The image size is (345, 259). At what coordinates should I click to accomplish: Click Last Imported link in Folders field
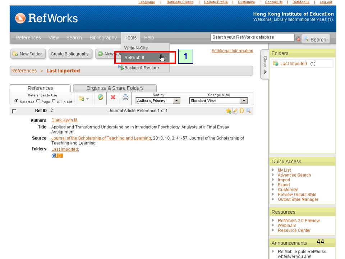[x=64, y=149]
